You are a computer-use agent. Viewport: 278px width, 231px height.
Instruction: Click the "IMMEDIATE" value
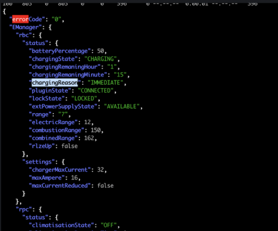coord(106,83)
